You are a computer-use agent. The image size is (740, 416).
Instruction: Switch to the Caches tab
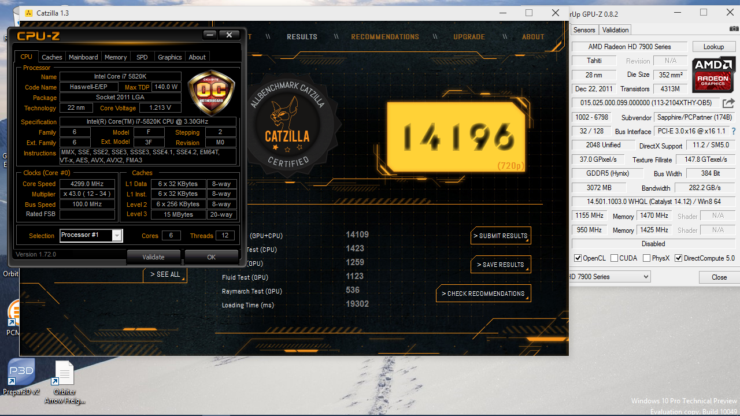pos(52,57)
